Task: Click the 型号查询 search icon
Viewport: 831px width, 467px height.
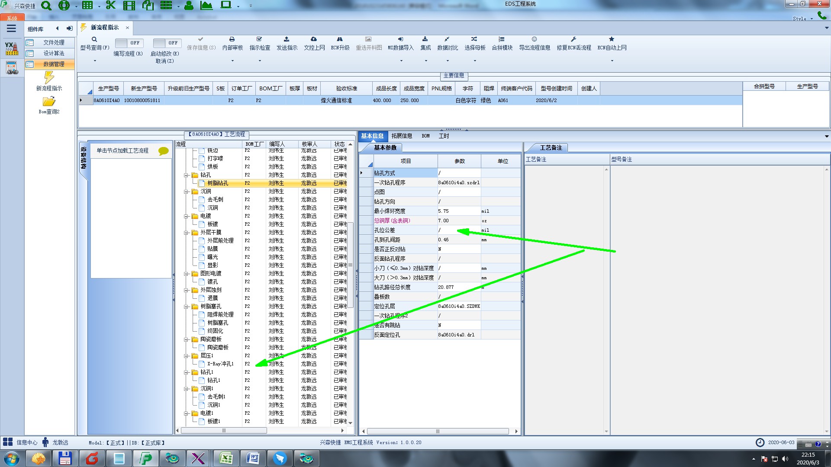Action: click(x=94, y=39)
